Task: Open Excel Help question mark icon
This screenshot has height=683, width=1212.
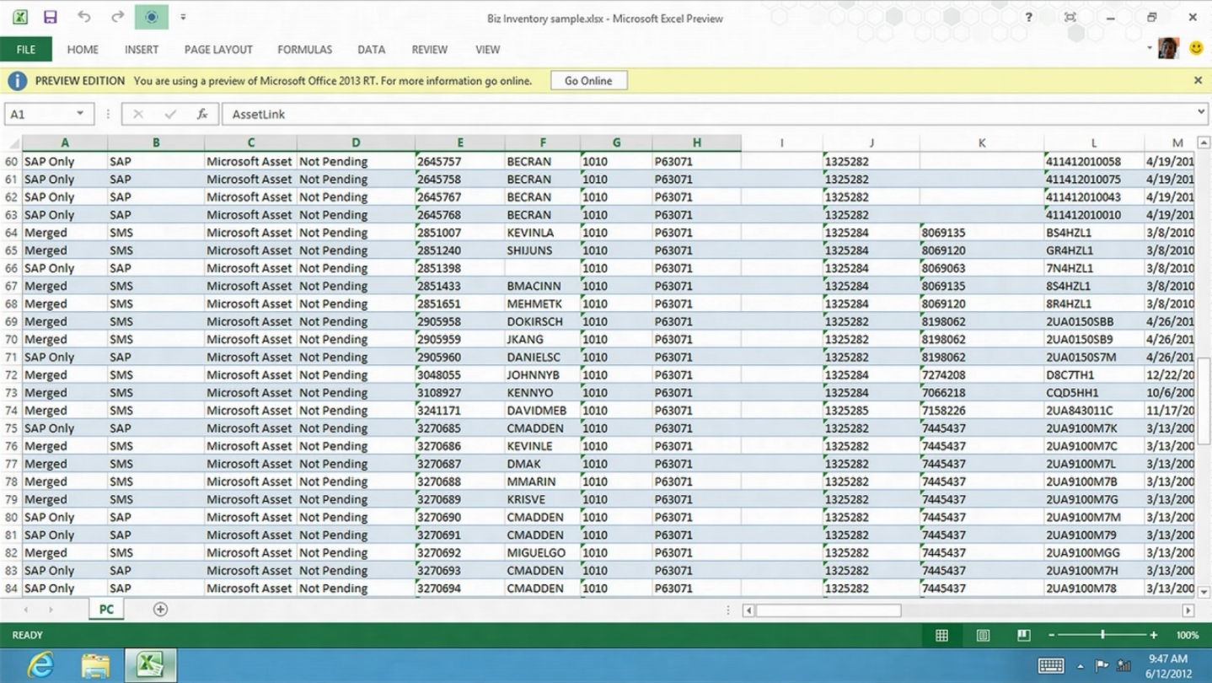Action: click(x=1028, y=17)
